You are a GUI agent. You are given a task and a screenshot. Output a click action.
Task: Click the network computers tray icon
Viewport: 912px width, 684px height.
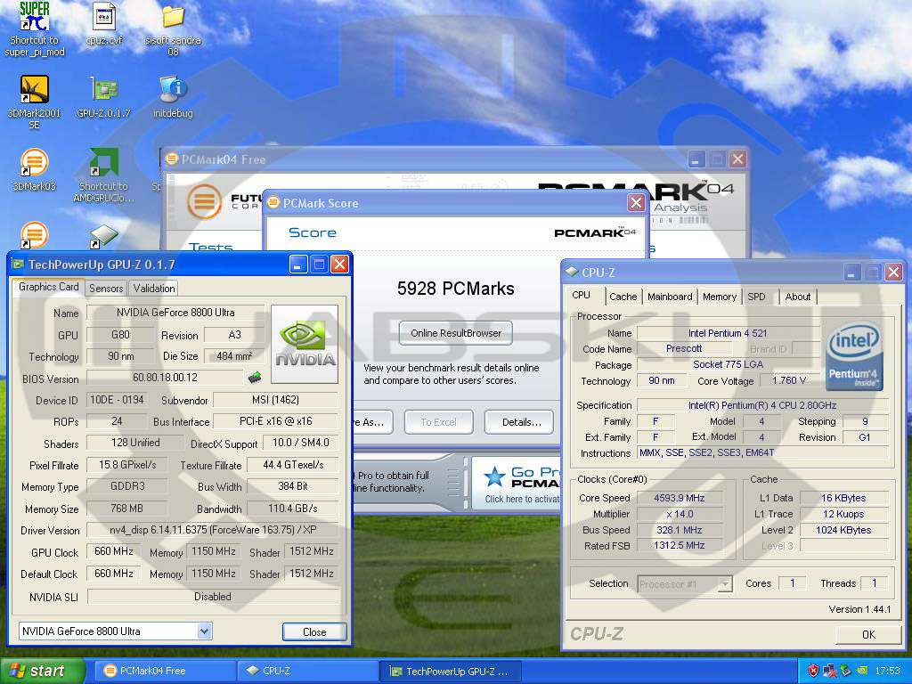829,671
